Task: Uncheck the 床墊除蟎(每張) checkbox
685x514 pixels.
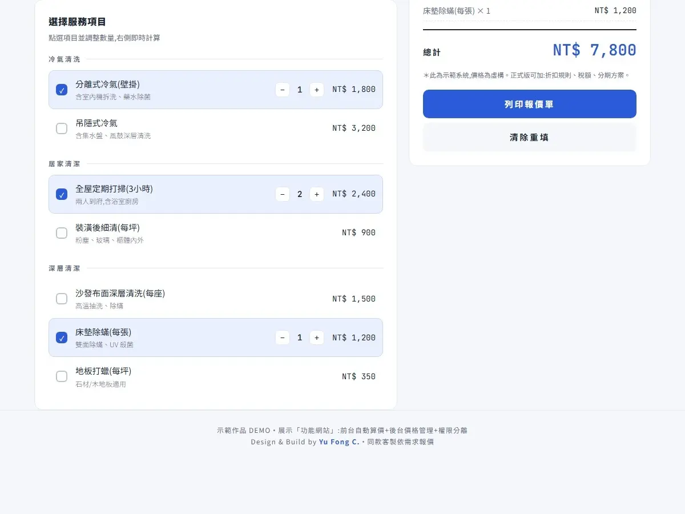Action: click(x=62, y=338)
